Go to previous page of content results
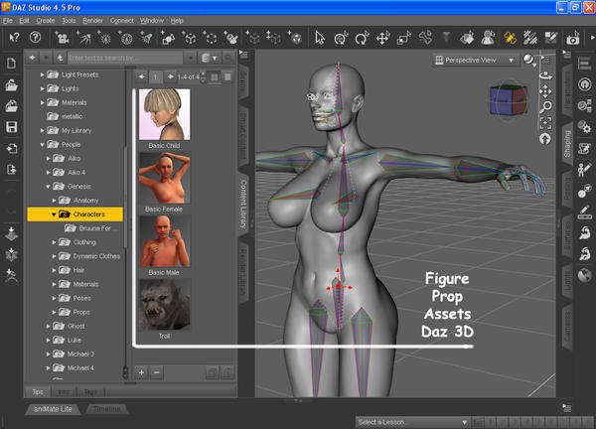596x429 pixels. 141,76
